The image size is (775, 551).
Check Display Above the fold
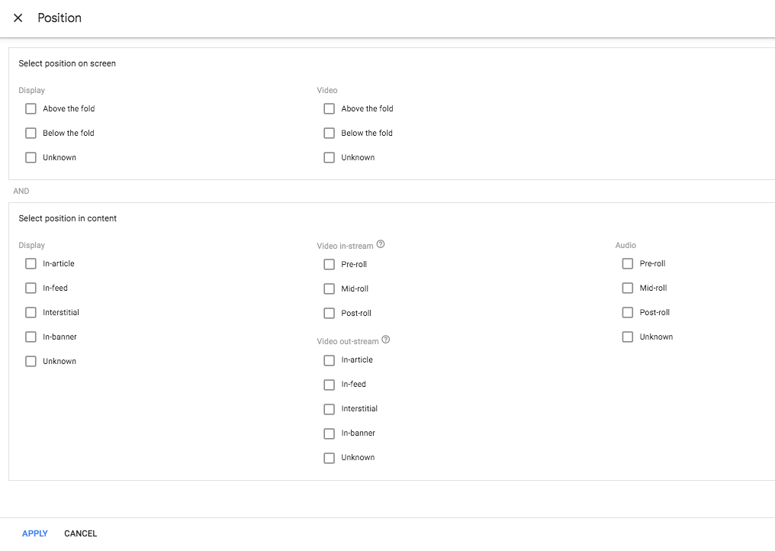click(x=31, y=109)
